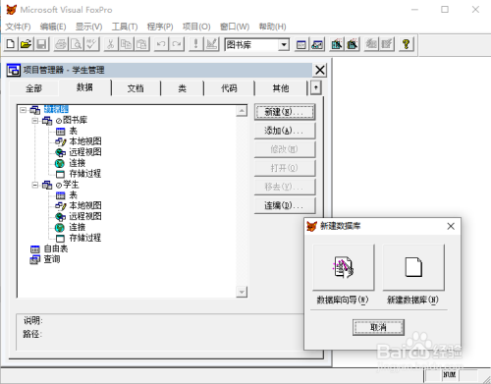491x384 pixels.
Task: Click the Undo toolbar icon
Action: (x=161, y=44)
